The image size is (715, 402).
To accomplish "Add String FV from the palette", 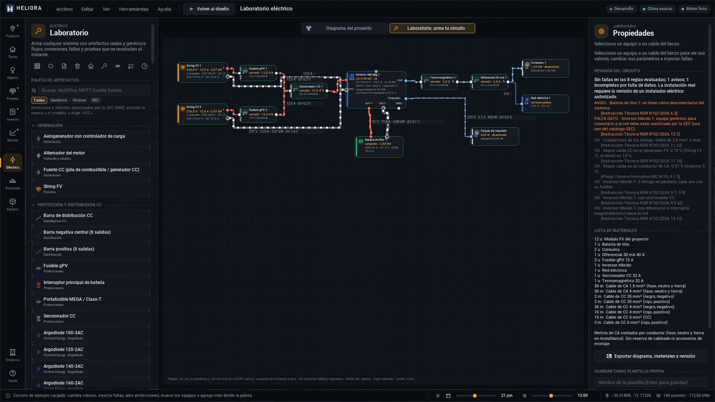I will tap(91, 189).
